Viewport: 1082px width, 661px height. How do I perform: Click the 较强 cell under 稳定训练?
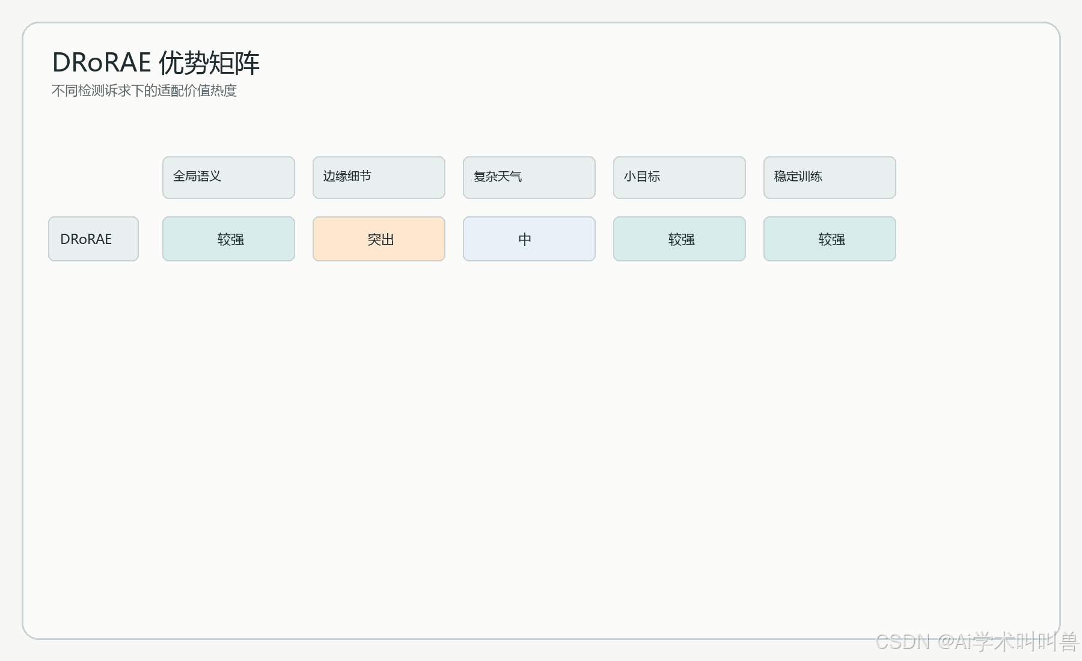pyautogui.click(x=830, y=239)
